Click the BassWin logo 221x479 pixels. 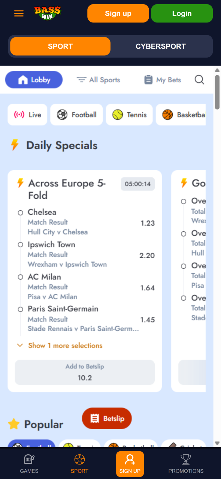point(47,13)
